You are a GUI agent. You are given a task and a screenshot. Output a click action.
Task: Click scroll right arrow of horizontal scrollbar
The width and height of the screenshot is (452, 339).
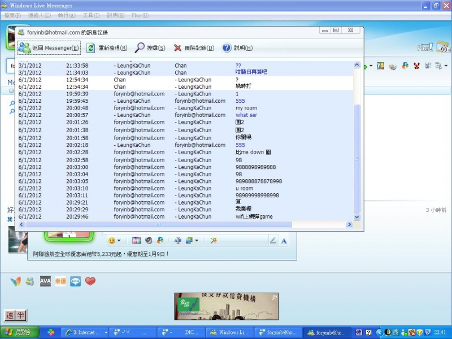pyautogui.click(x=349, y=225)
